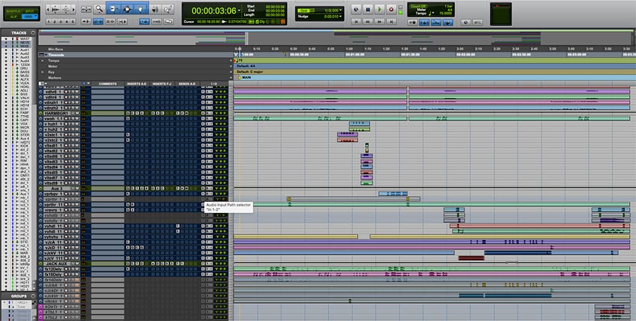Image resolution: width=636 pixels, height=321 pixels.
Task: Click the Fast Forward transport button
Action: pyautogui.click(x=379, y=22)
